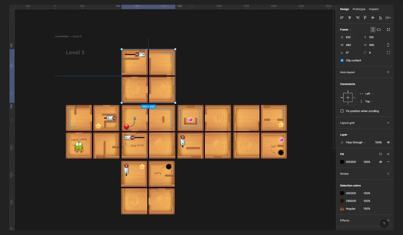Align selection to the bottom
Viewport: 403px width, 235px height.
point(380,17)
